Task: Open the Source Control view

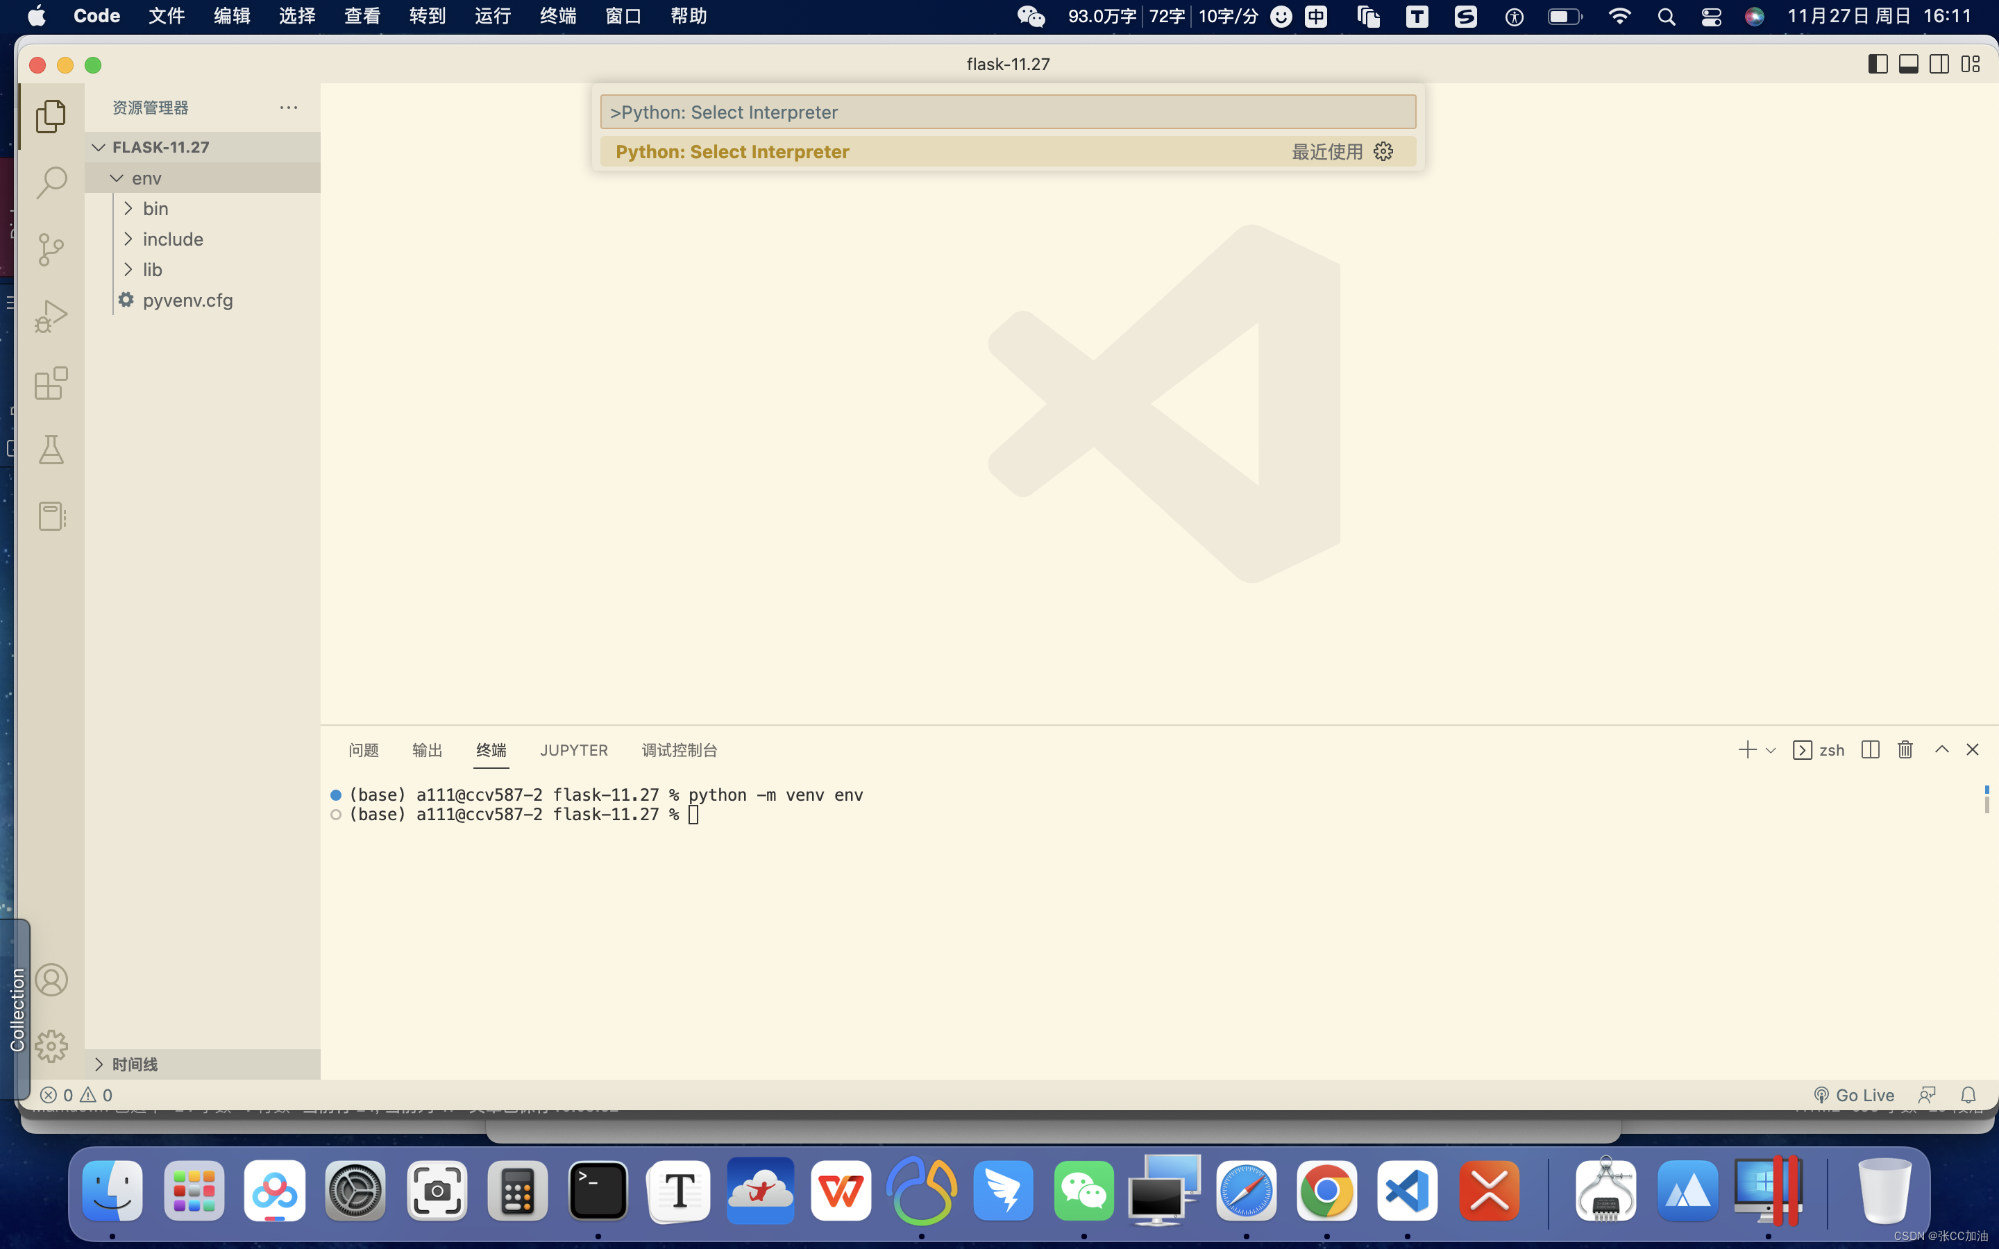Action: click(51, 250)
